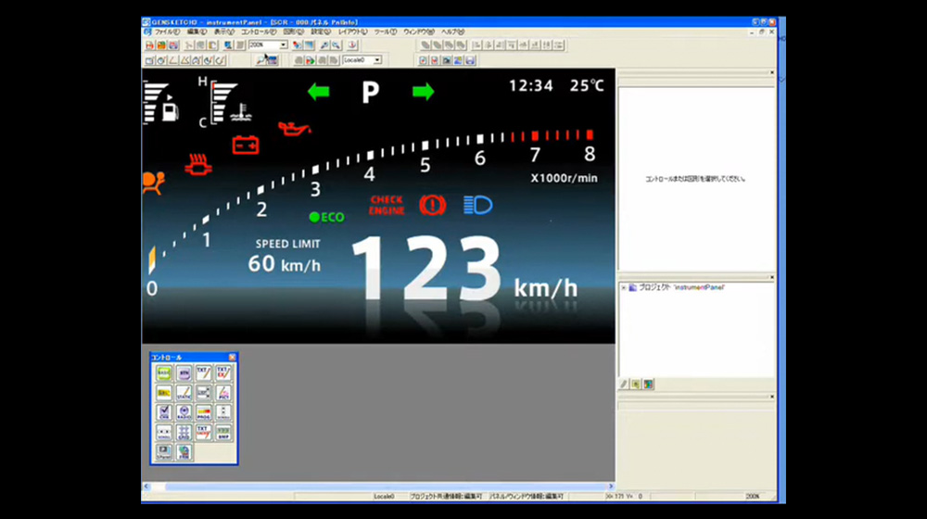Select the BMP bitmap control icon

[x=222, y=433]
